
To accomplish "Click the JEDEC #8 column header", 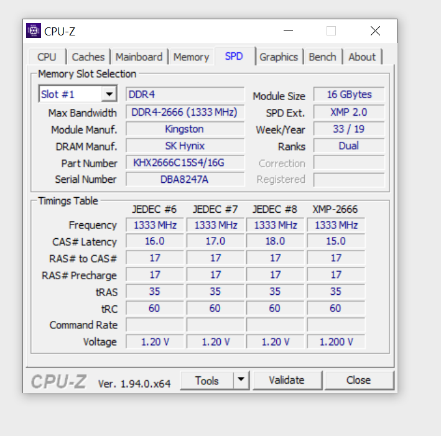I will (275, 209).
